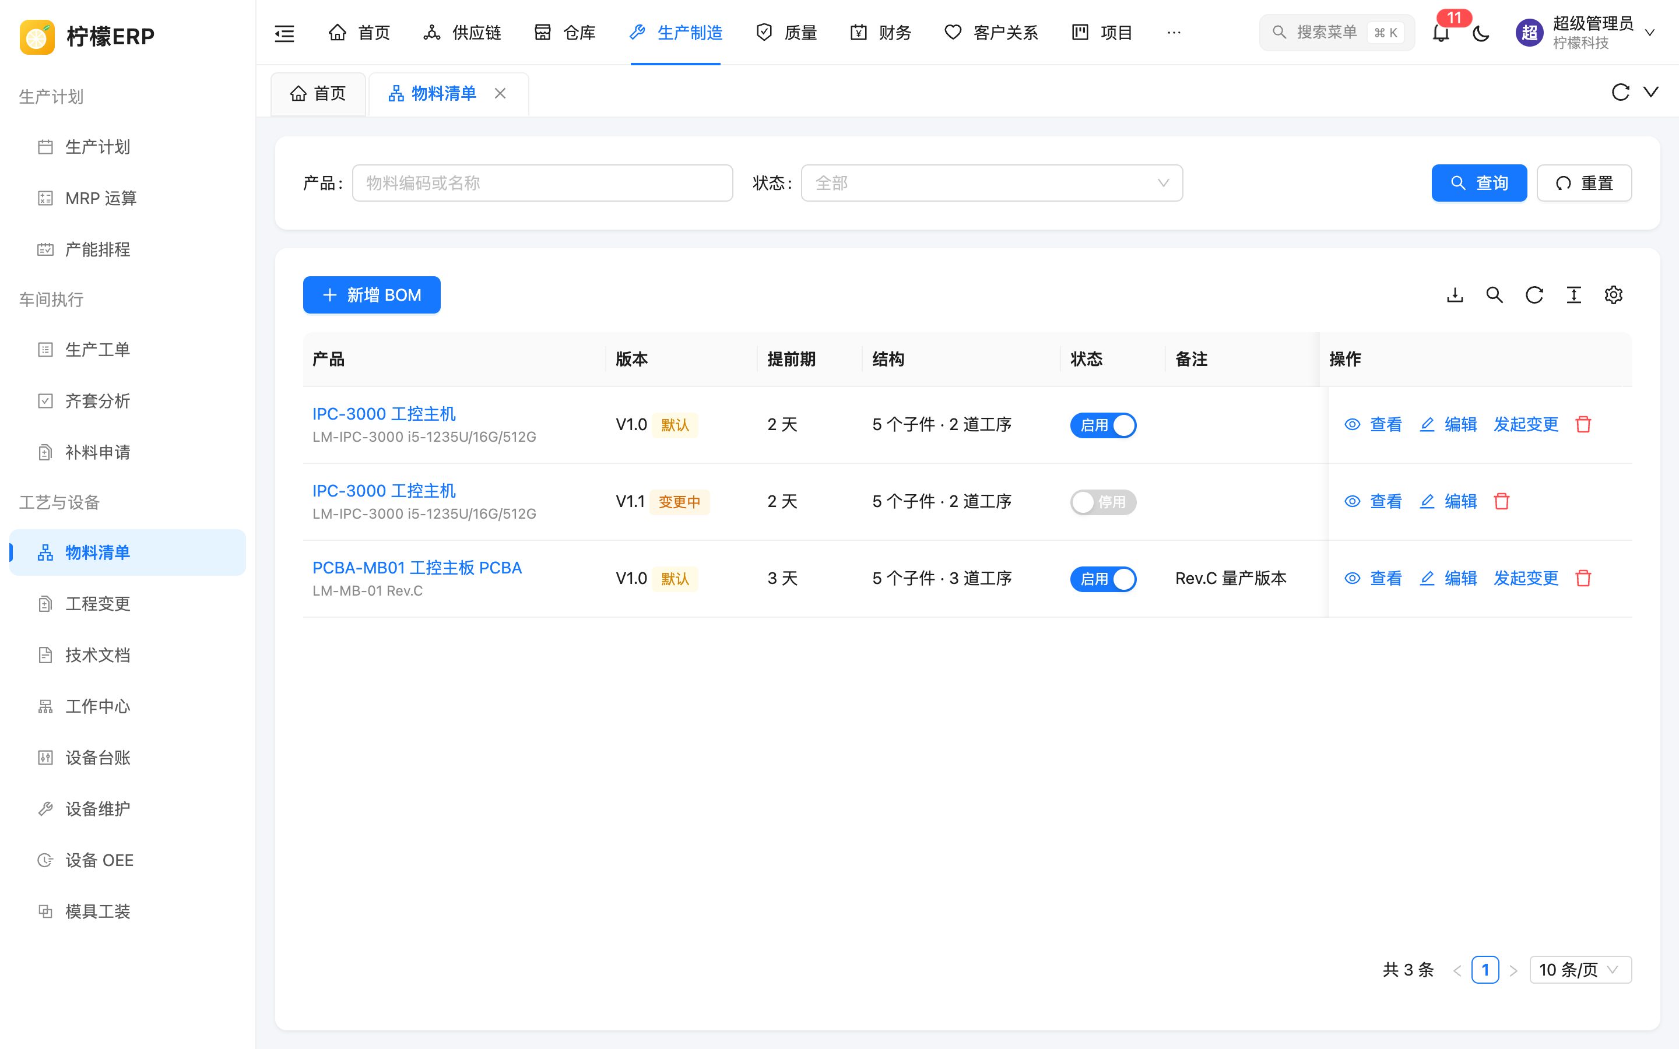Open 齐套分析 in the sidebar
Image resolution: width=1679 pixels, height=1049 pixels.
click(x=128, y=401)
